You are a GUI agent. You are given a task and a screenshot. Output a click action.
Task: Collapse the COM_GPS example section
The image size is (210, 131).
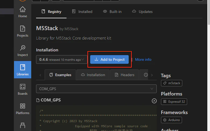point(154,101)
